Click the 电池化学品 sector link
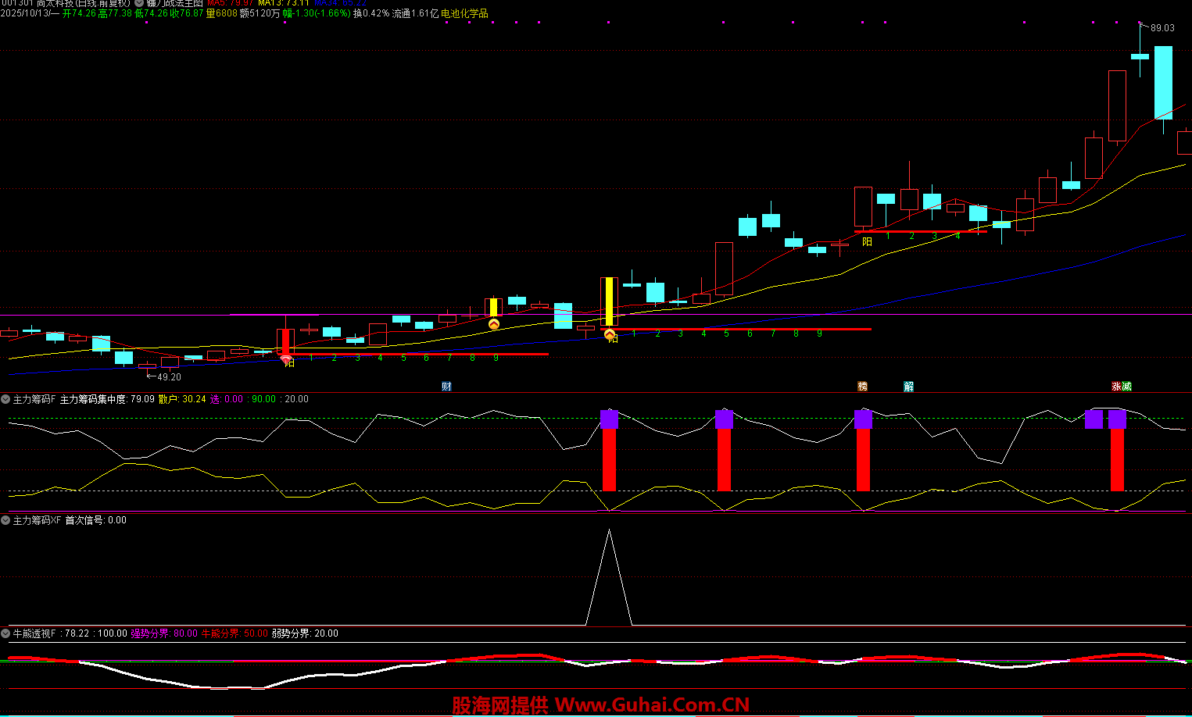The image size is (1192, 717). pyautogui.click(x=464, y=13)
